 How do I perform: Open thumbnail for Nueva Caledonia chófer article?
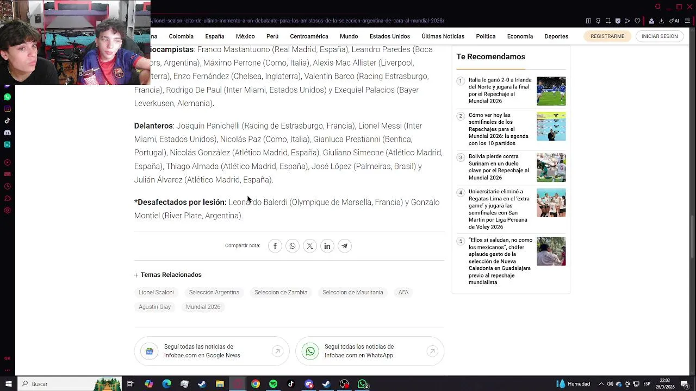coord(551,251)
